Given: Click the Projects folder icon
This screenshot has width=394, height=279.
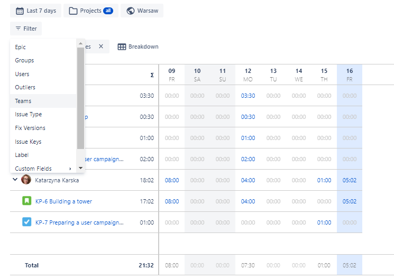Looking at the screenshot, I should [x=73, y=11].
